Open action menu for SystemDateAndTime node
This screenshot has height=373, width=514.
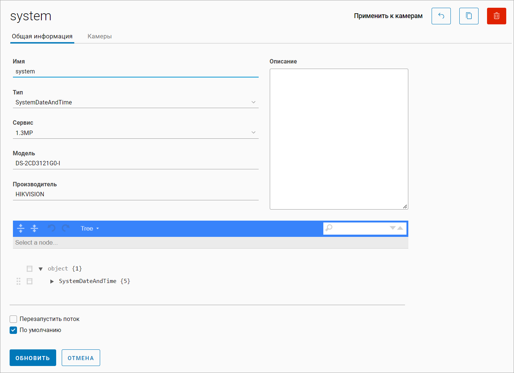(30, 281)
